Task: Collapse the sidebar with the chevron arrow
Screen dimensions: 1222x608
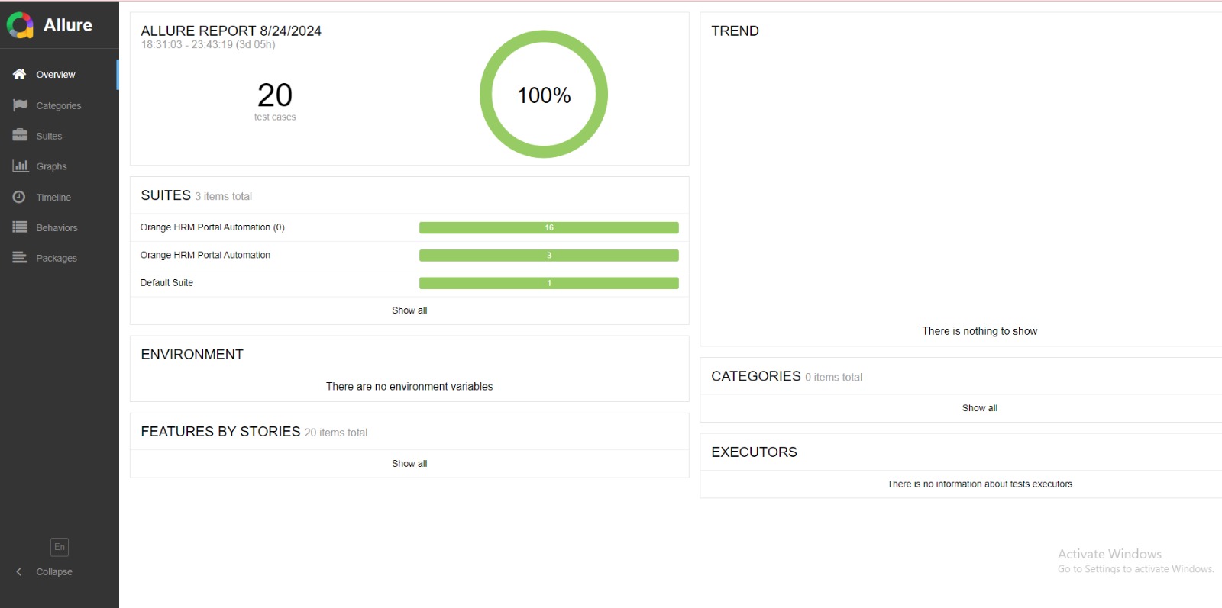Action: pos(19,571)
